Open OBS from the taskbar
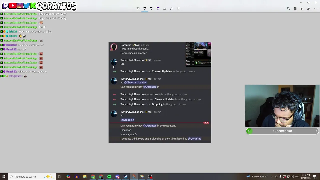320x180 pixels. (150, 177)
